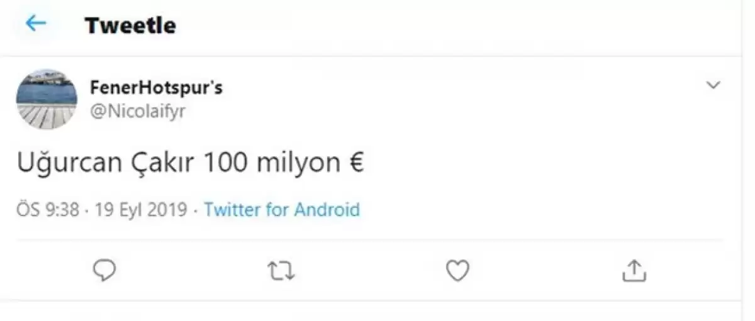Viewport: 755px width, 321px height.
Task: Click empty space between like and share
Action: [546, 270]
